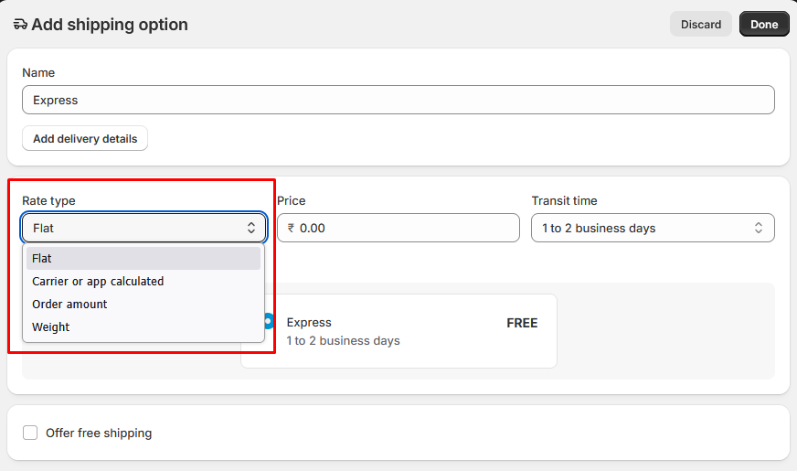Click into the Price amount input
Viewport: 797px width, 471px height.
coord(402,228)
